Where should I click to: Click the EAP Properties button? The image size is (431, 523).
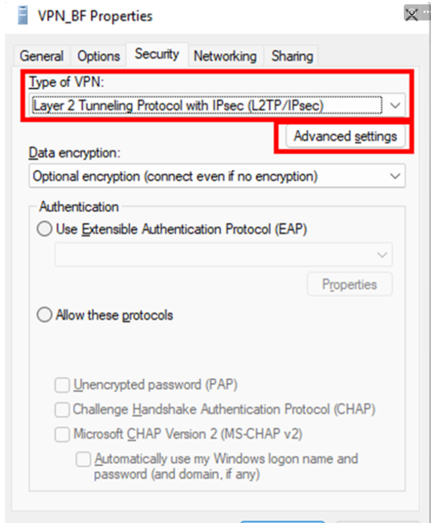(349, 285)
